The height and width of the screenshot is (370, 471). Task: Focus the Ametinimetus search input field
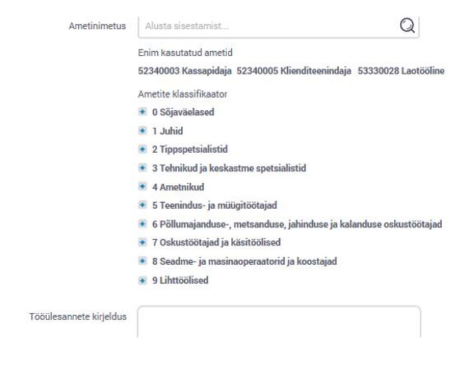278,27
